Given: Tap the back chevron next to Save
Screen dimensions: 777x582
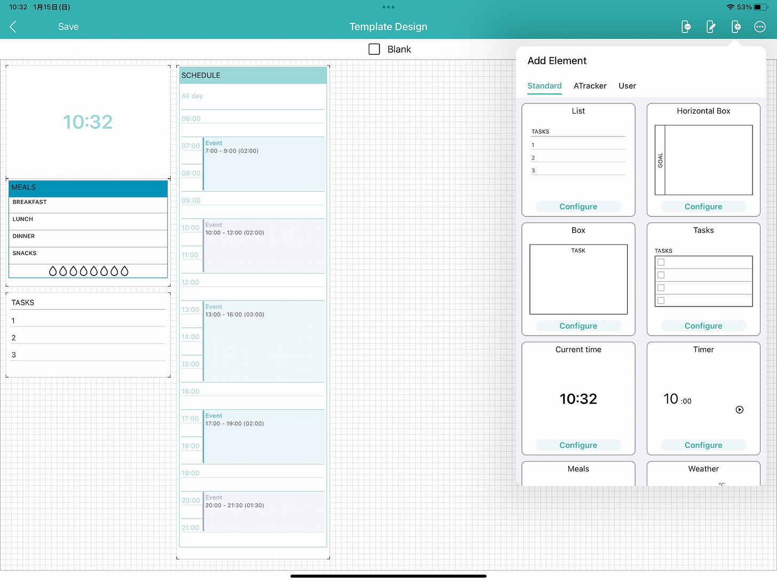Looking at the screenshot, I should click(x=13, y=26).
